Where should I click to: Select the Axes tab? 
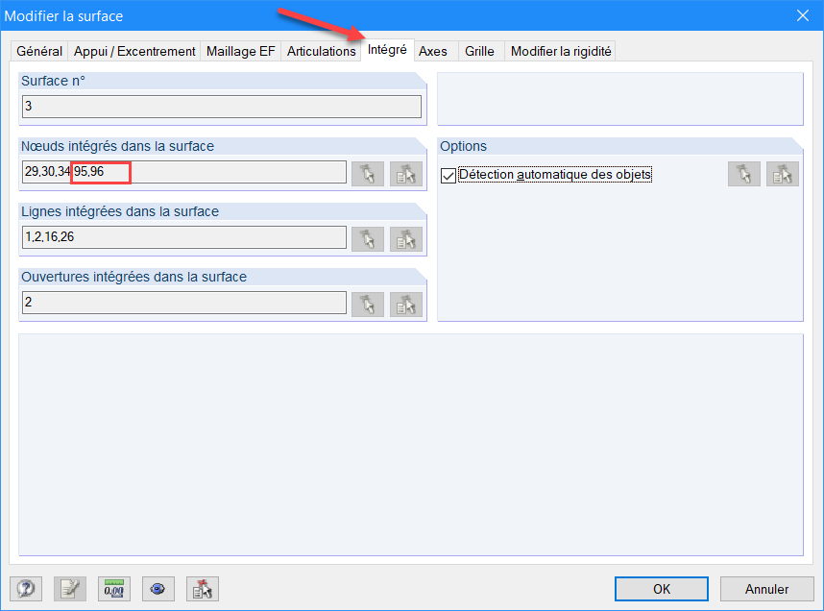tap(435, 51)
